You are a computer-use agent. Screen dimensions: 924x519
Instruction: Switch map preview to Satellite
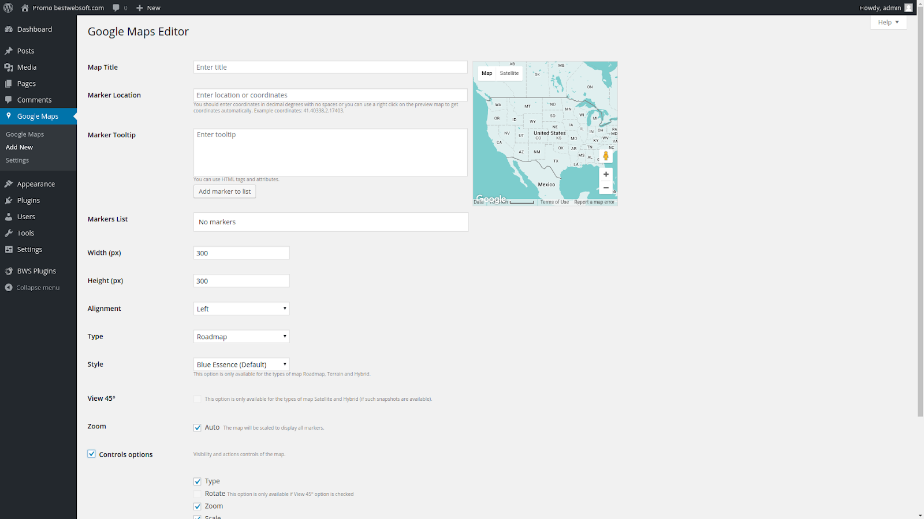coord(509,73)
